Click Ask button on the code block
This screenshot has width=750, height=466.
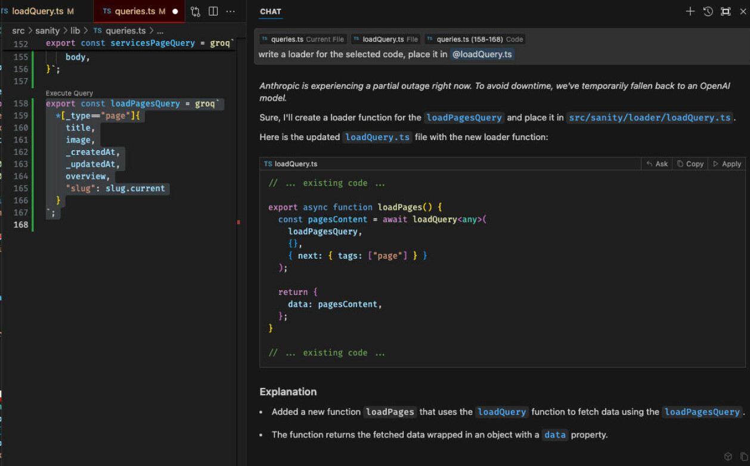[656, 164]
